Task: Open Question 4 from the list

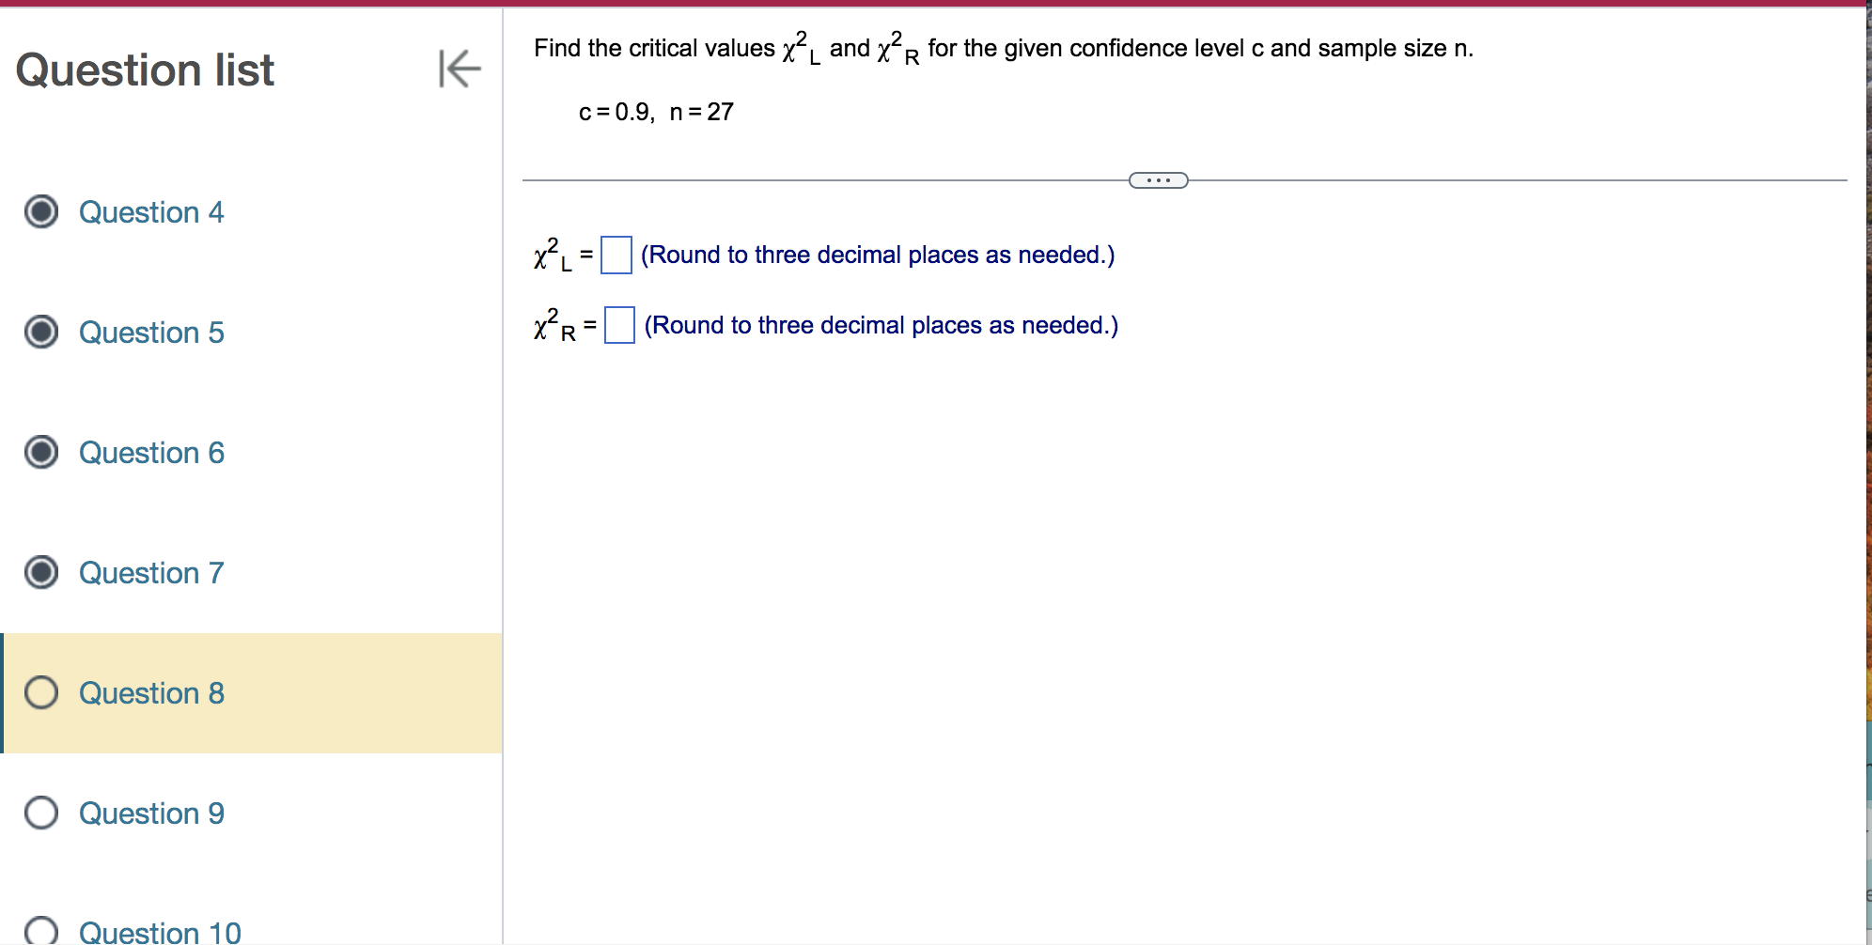Action: click(151, 212)
